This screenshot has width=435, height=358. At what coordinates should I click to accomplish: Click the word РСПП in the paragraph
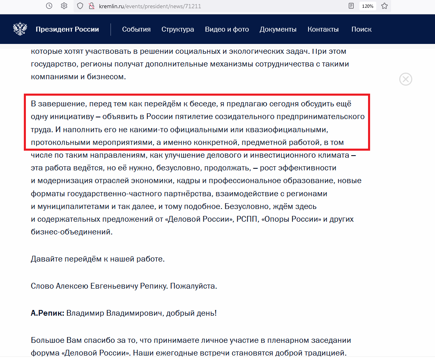coord(247,219)
